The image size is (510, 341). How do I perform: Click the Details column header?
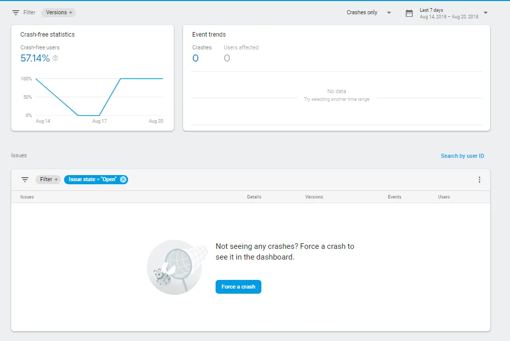(254, 197)
